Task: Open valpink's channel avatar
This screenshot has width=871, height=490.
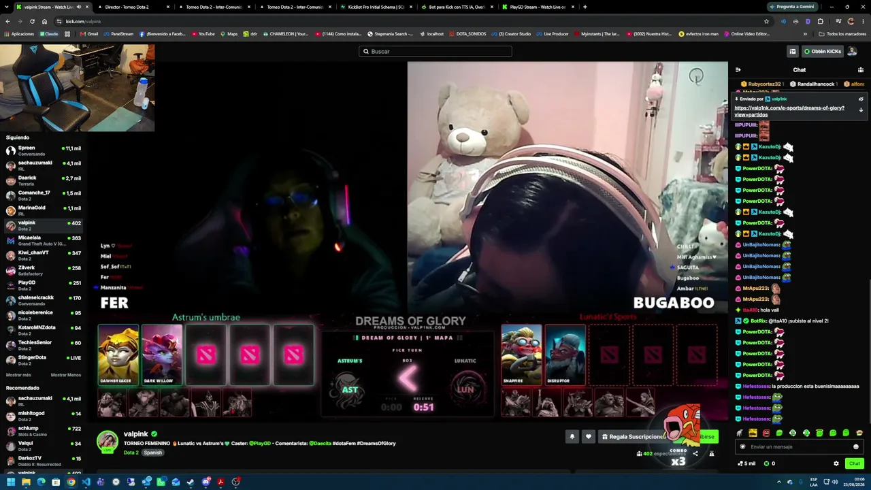Action: tap(107, 441)
